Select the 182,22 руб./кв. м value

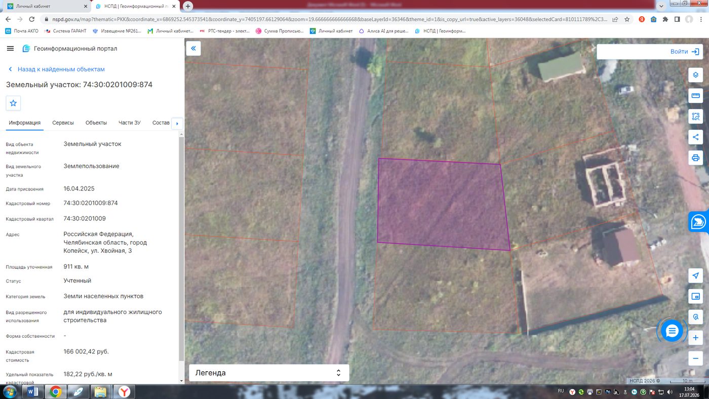point(88,374)
